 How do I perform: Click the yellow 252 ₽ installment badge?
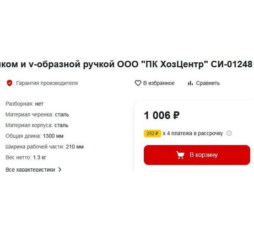(x=153, y=134)
